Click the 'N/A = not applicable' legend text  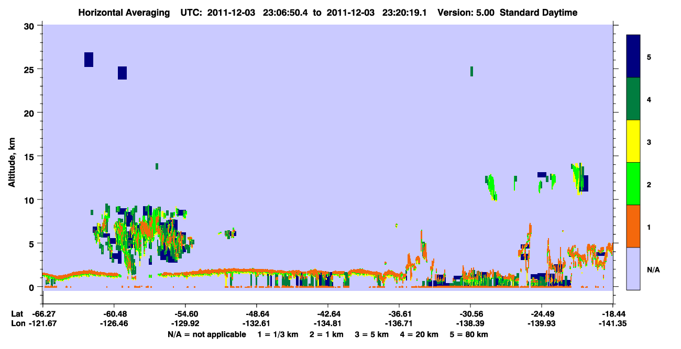(x=206, y=334)
